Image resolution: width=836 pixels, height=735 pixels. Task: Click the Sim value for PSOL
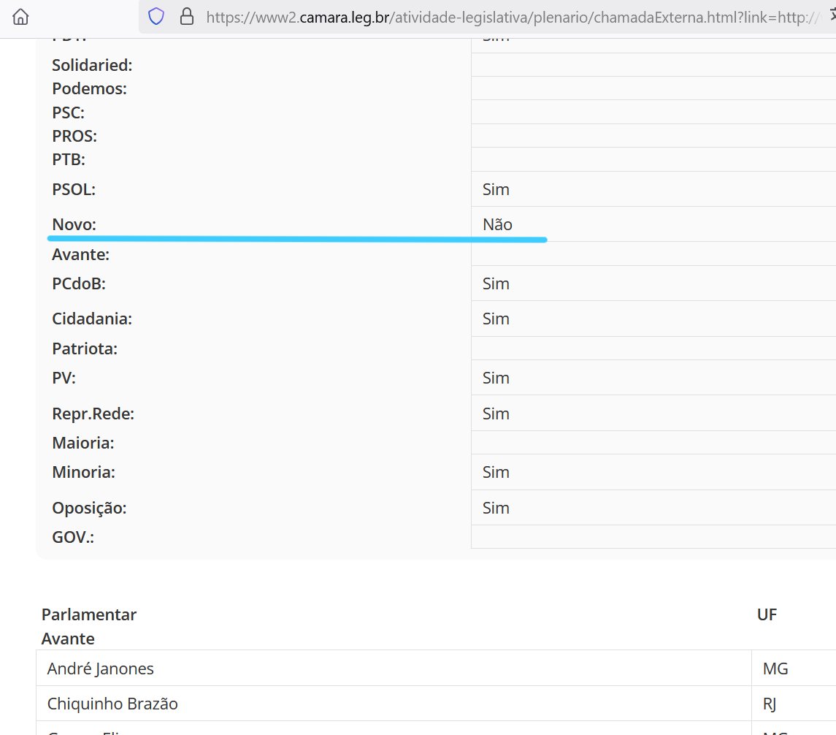(x=496, y=189)
